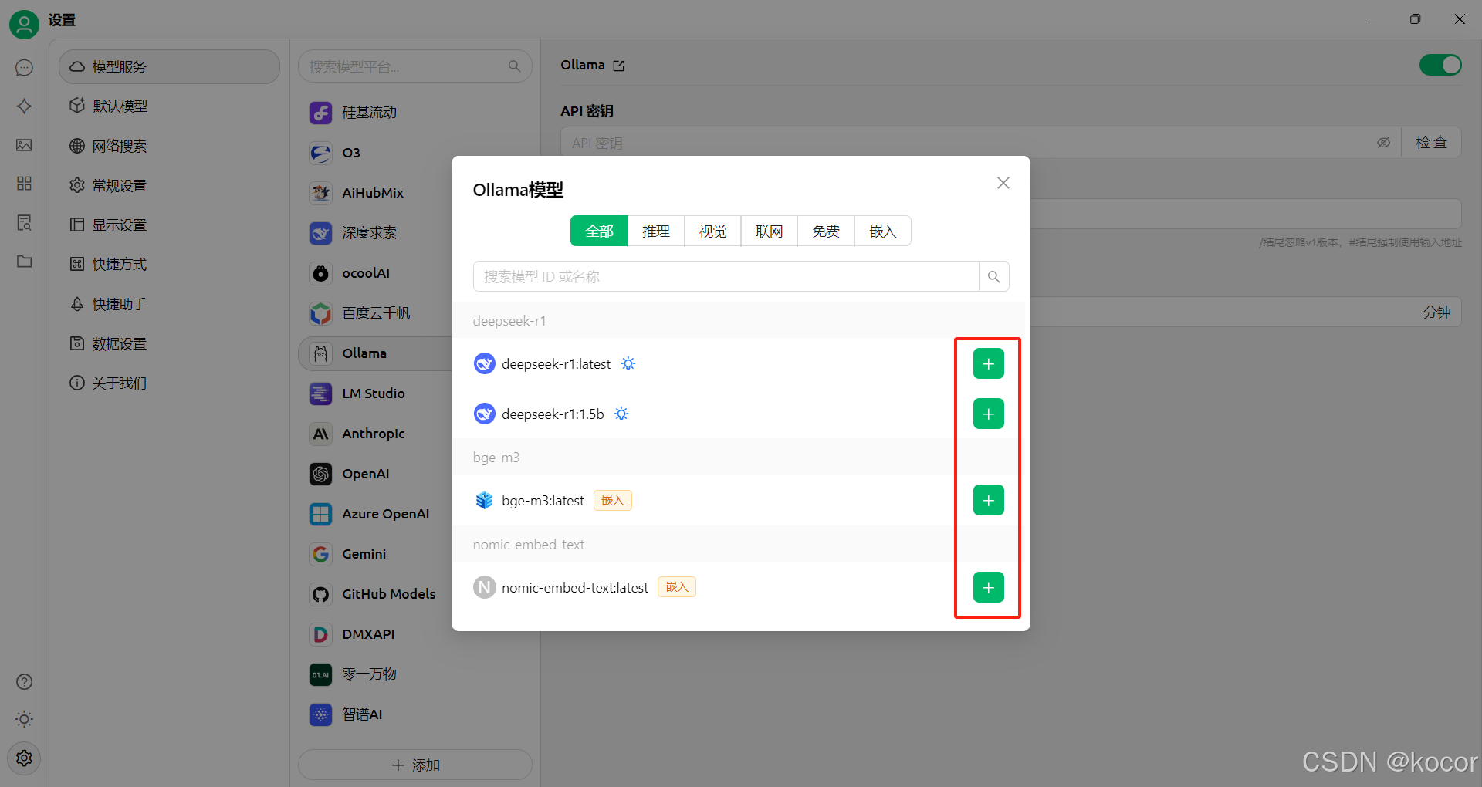Open 快捷助手 settings section

[169, 304]
